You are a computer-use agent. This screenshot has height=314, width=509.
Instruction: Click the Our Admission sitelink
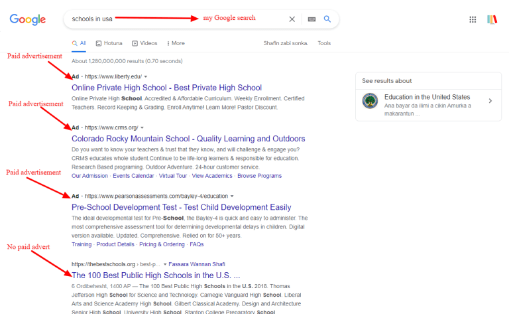coord(89,176)
